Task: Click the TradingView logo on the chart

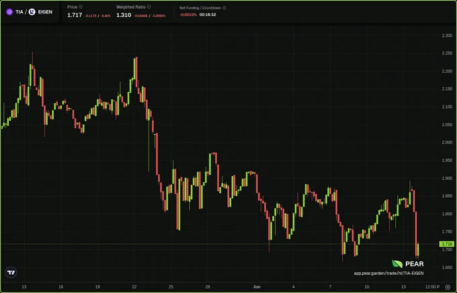Action: pyautogui.click(x=11, y=272)
